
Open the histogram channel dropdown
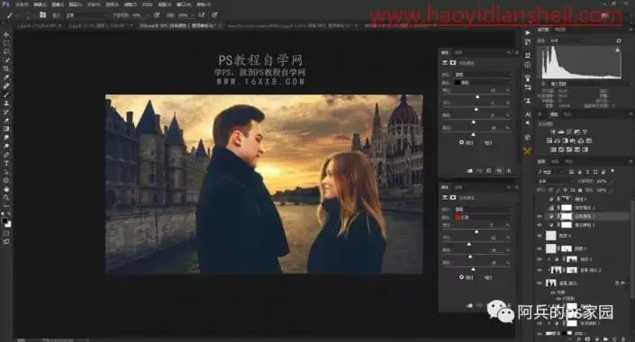(x=567, y=40)
